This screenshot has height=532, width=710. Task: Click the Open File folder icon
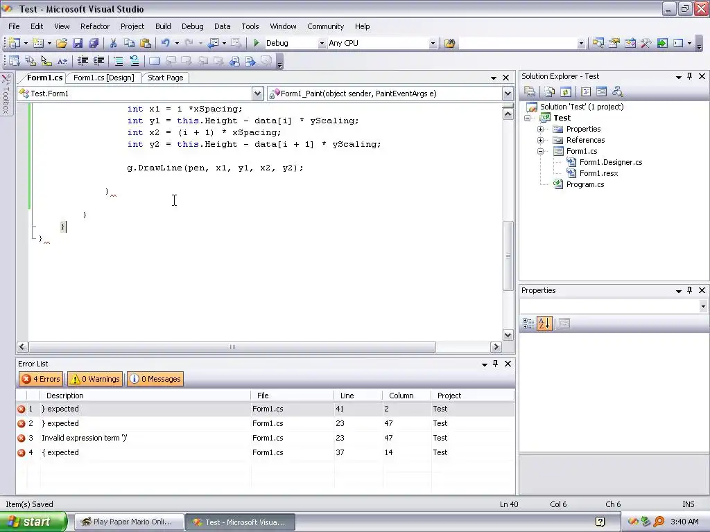62,43
